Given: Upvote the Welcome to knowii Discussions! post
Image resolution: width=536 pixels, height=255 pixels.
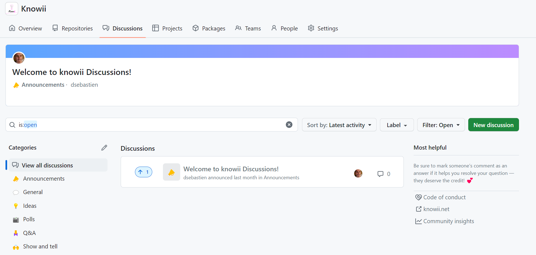Looking at the screenshot, I should pos(143,172).
